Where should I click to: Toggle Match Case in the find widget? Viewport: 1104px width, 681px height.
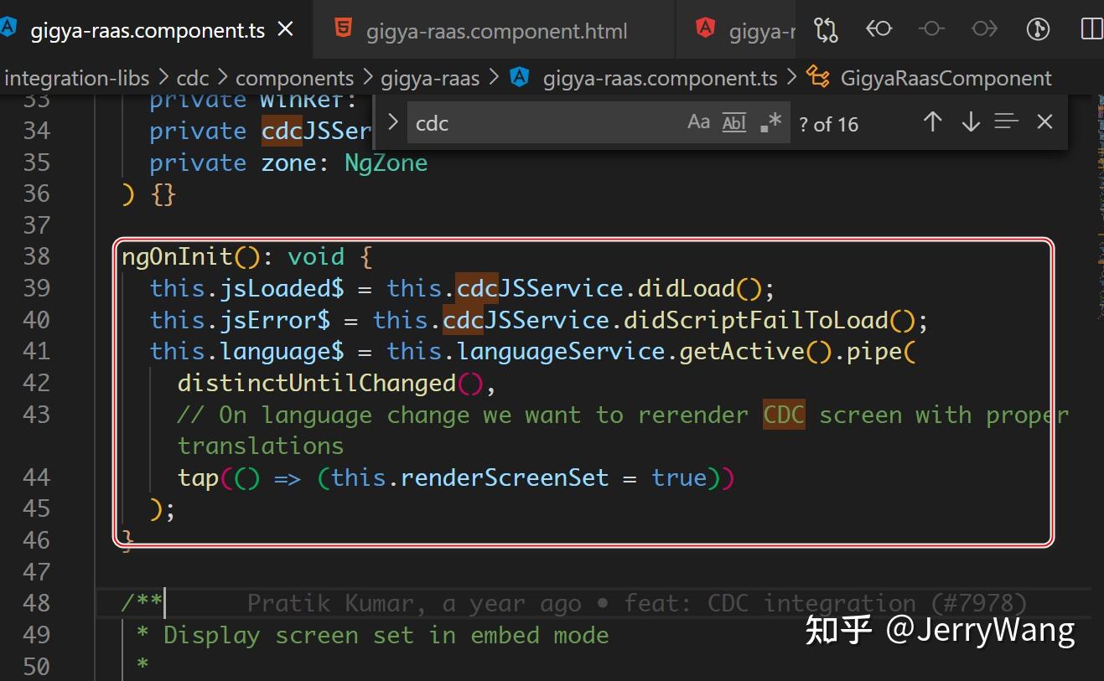click(x=699, y=121)
